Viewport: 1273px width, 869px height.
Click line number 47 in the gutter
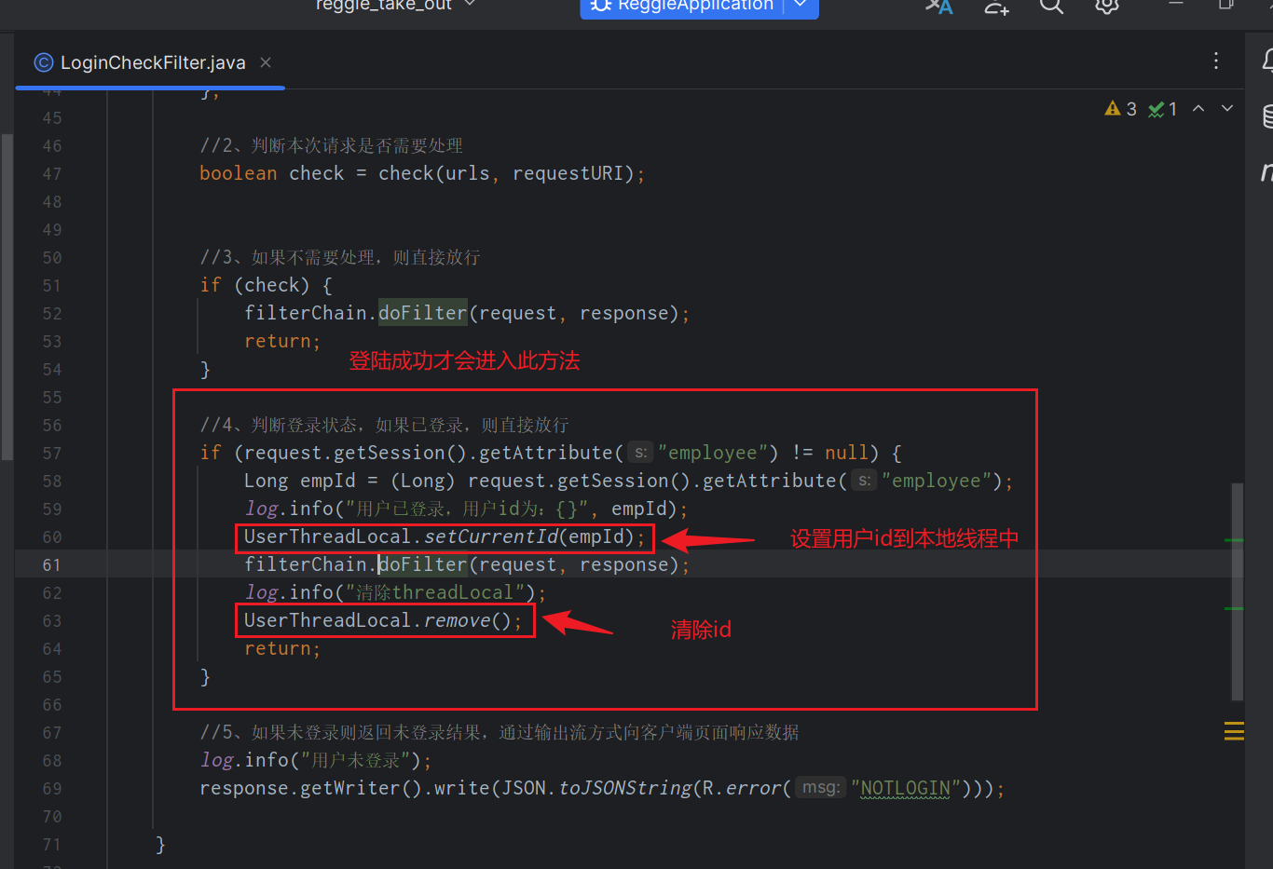[x=52, y=174]
